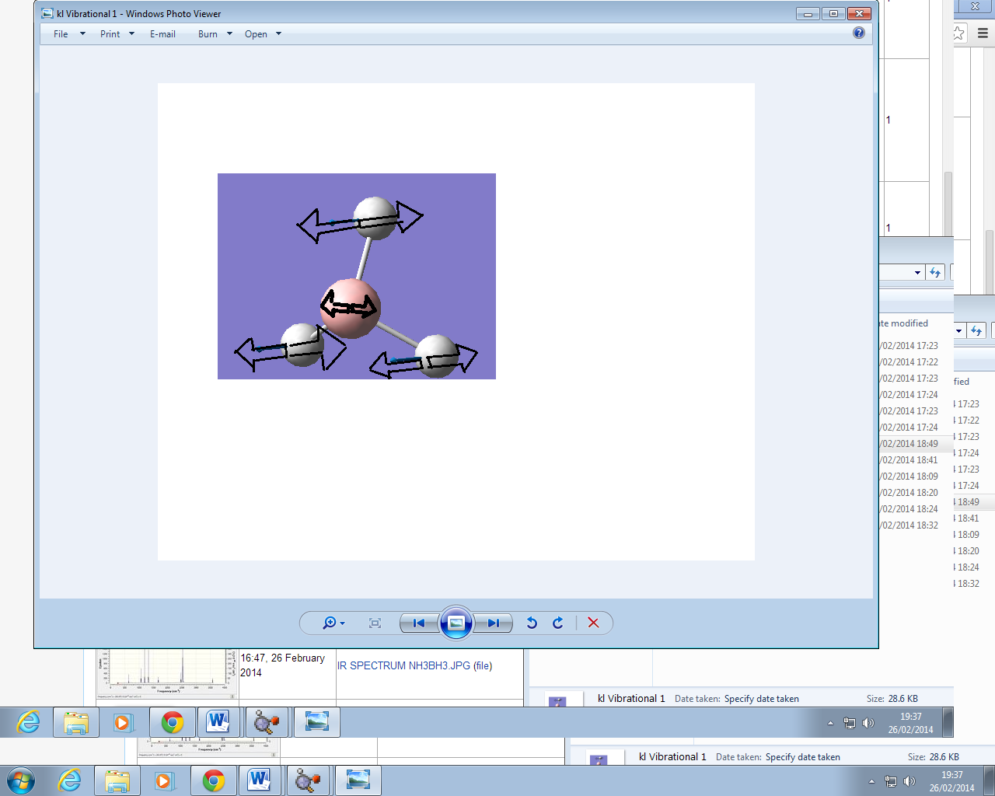
Task: Select Photo Viewer on the bottom taskbar
Action: click(x=358, y=780)
